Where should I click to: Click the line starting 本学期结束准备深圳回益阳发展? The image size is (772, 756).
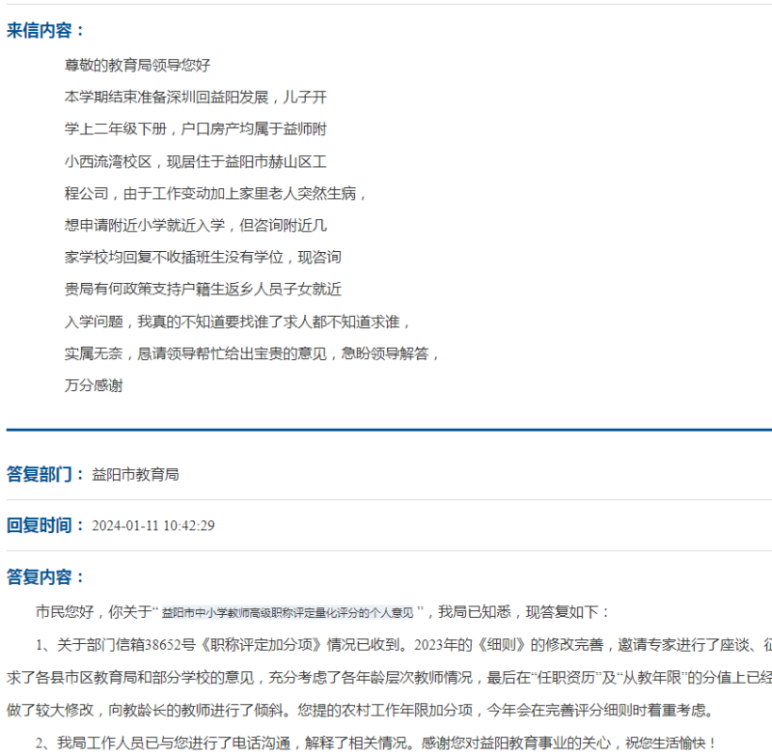point(196,98)
